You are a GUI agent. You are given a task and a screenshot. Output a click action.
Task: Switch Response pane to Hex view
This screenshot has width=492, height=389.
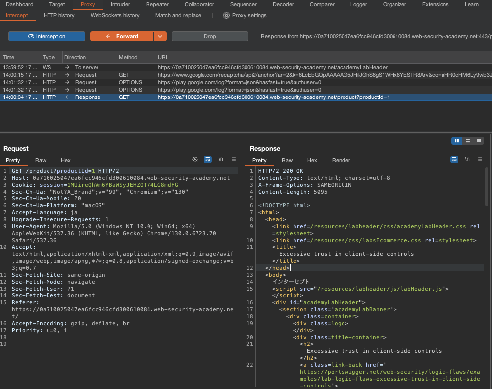click(x=312, y=160)
